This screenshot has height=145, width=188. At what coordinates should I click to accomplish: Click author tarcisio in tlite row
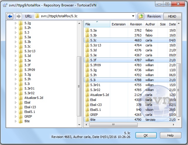point(150,120)
